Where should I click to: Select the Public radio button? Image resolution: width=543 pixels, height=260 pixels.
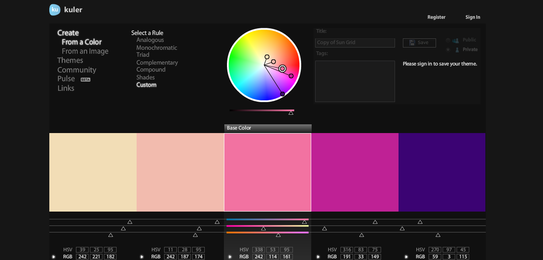click(448, 40)
